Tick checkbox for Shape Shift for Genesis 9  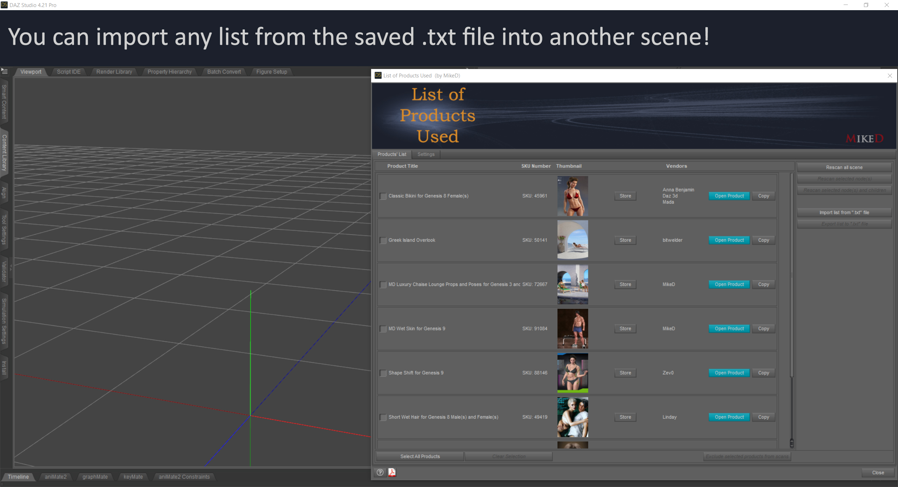point(383,373)
